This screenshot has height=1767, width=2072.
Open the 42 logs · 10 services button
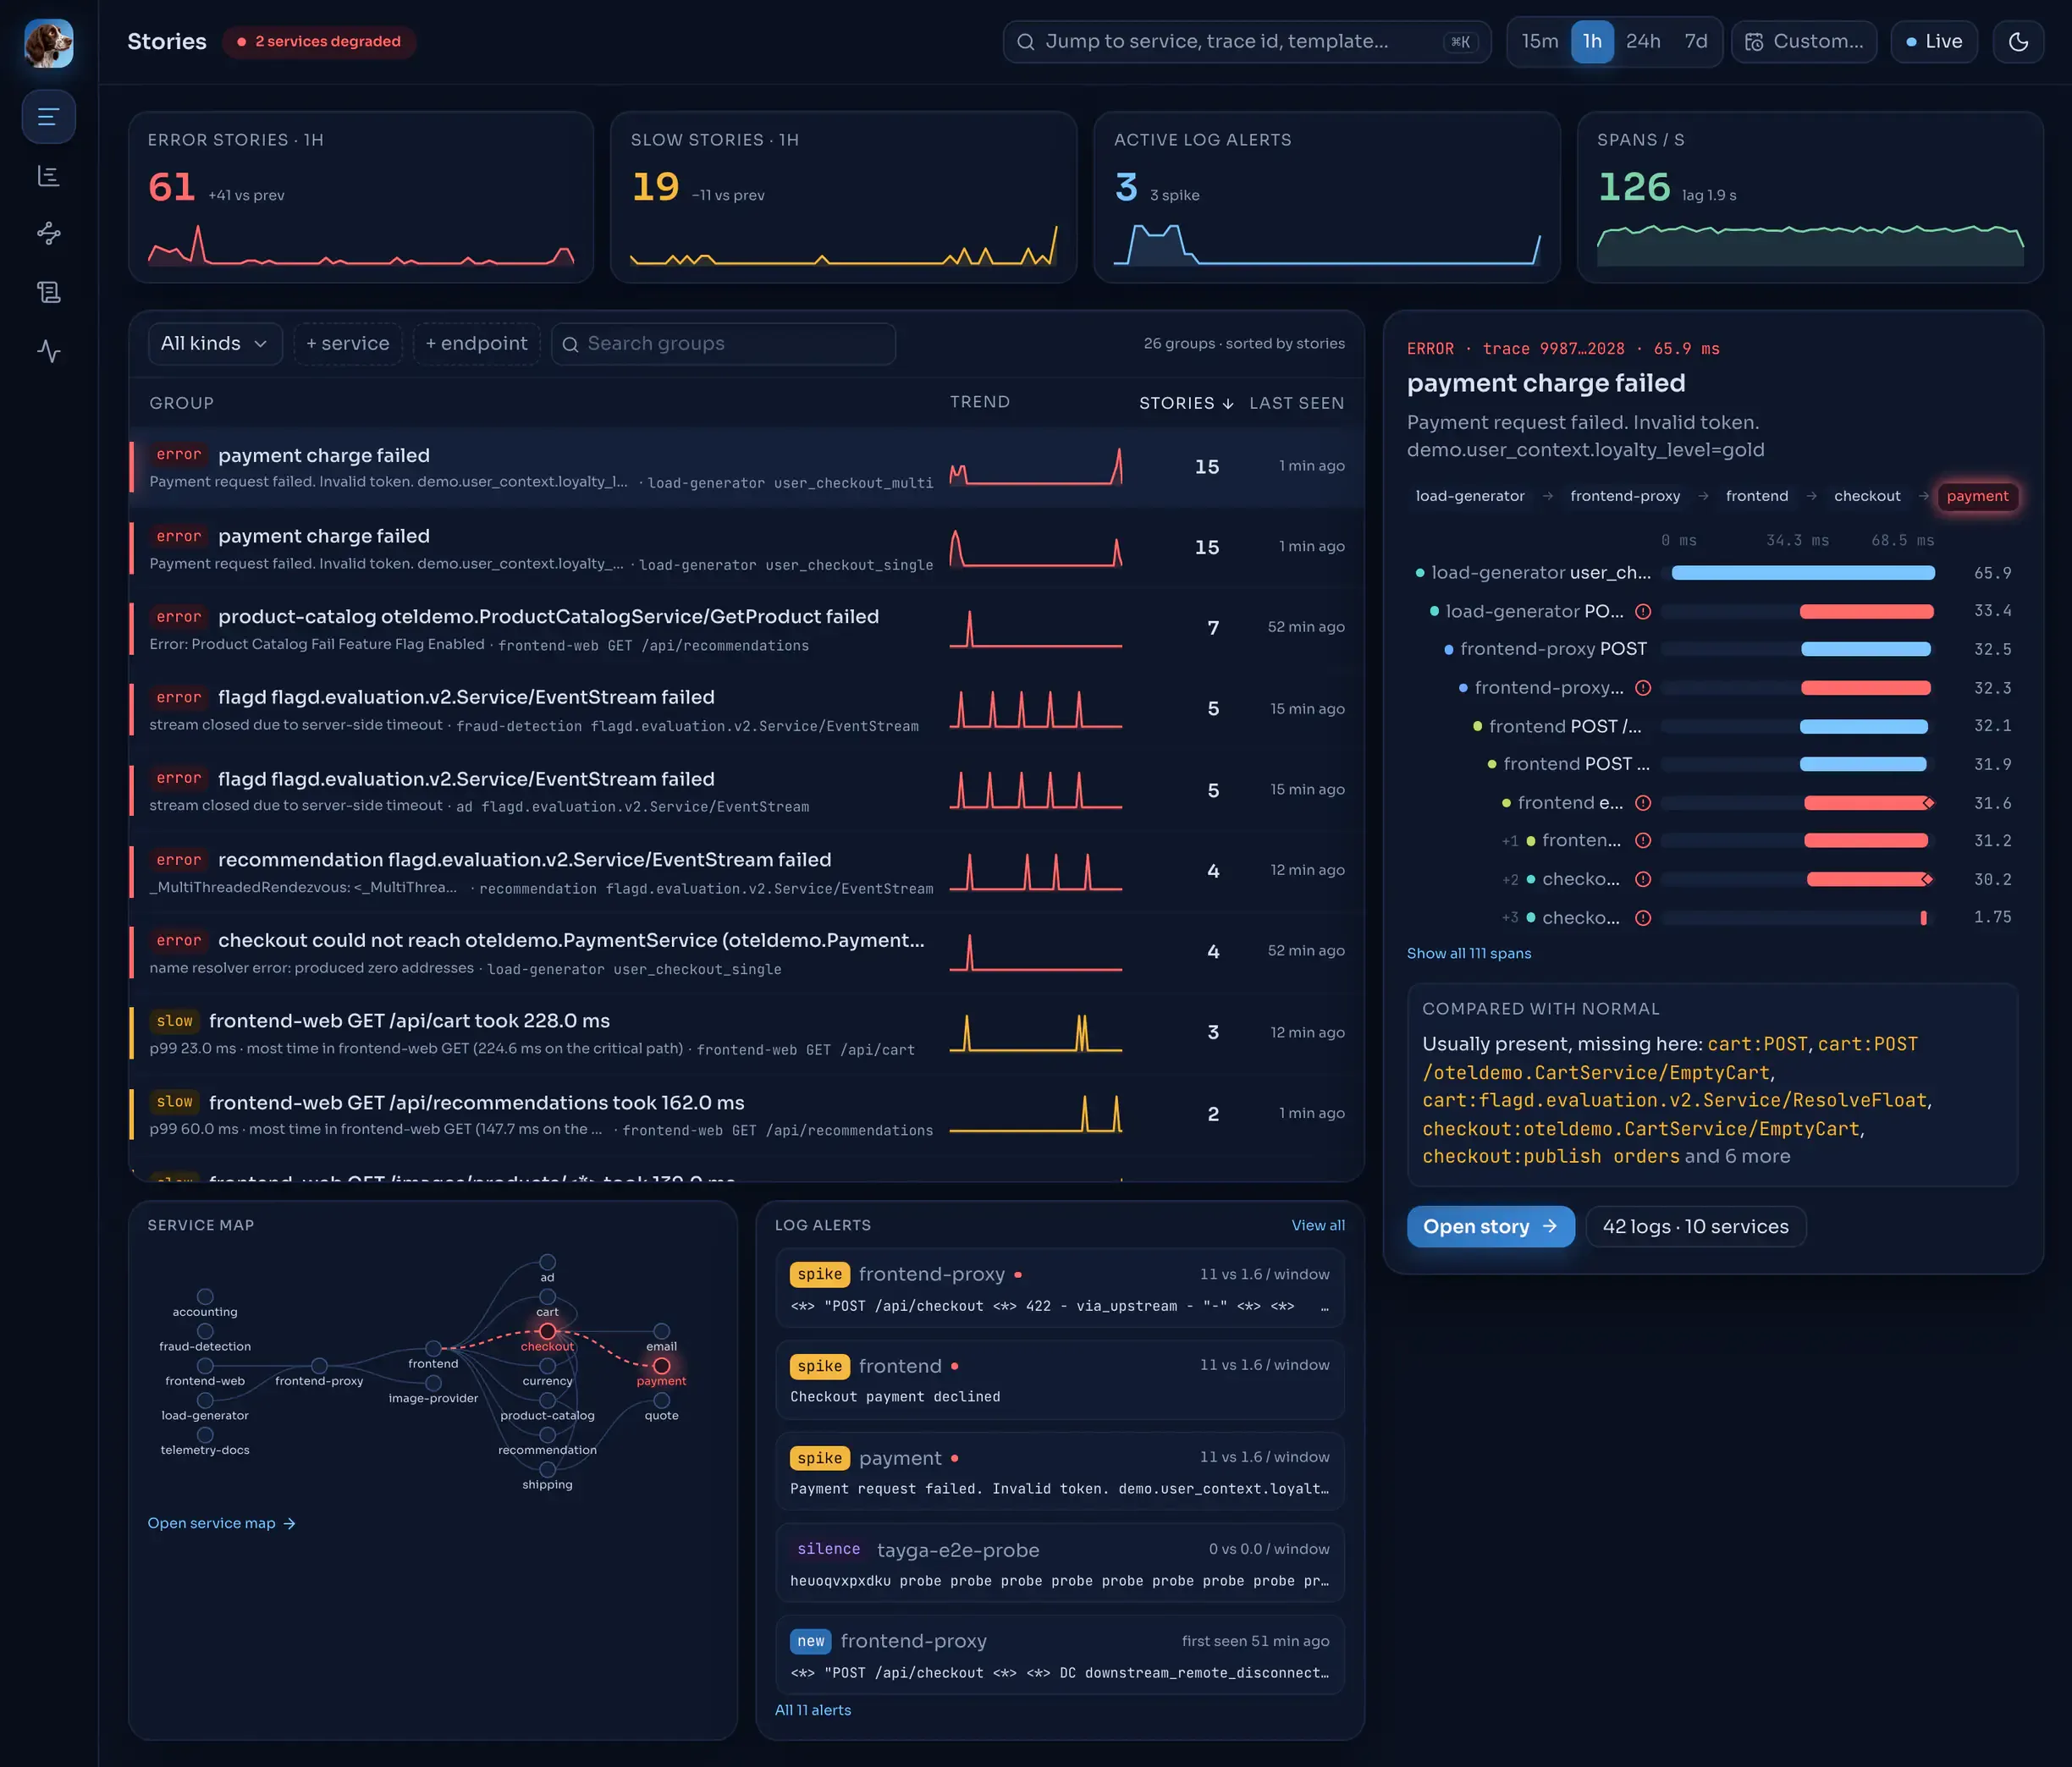(1695, 1227)
